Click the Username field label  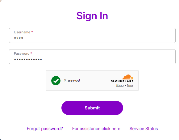(x=22, y=32)
